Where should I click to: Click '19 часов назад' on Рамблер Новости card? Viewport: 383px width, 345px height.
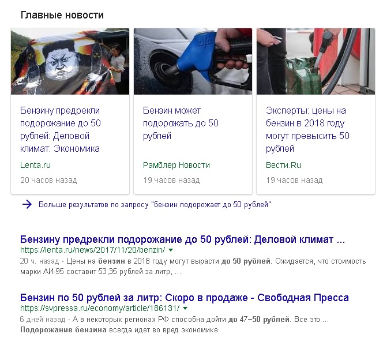[171, 181]
